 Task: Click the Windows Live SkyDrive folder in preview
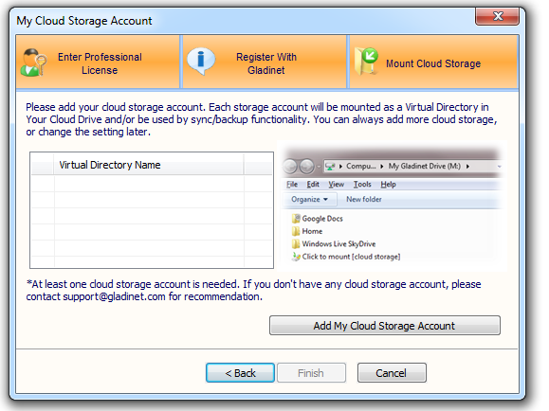click(334, 243)
